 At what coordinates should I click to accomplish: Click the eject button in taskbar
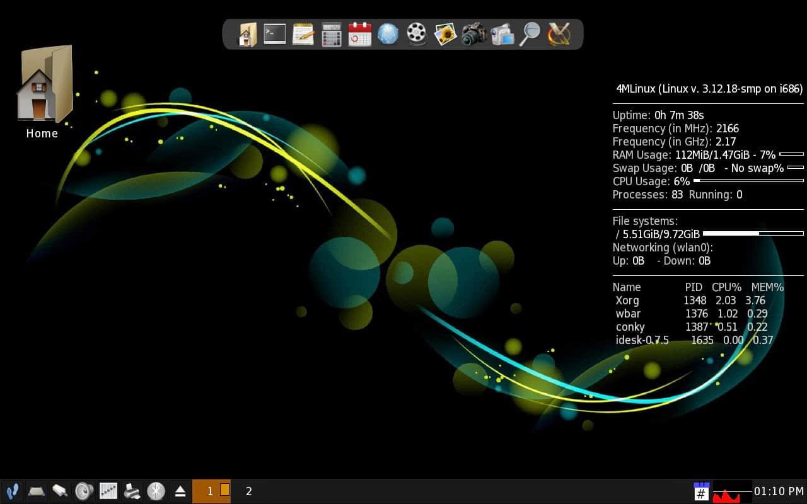pos(180,491)
